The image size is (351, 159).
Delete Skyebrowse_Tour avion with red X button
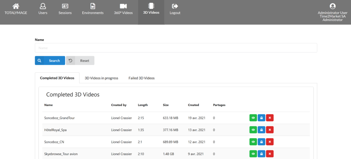[x=270, y=154]
